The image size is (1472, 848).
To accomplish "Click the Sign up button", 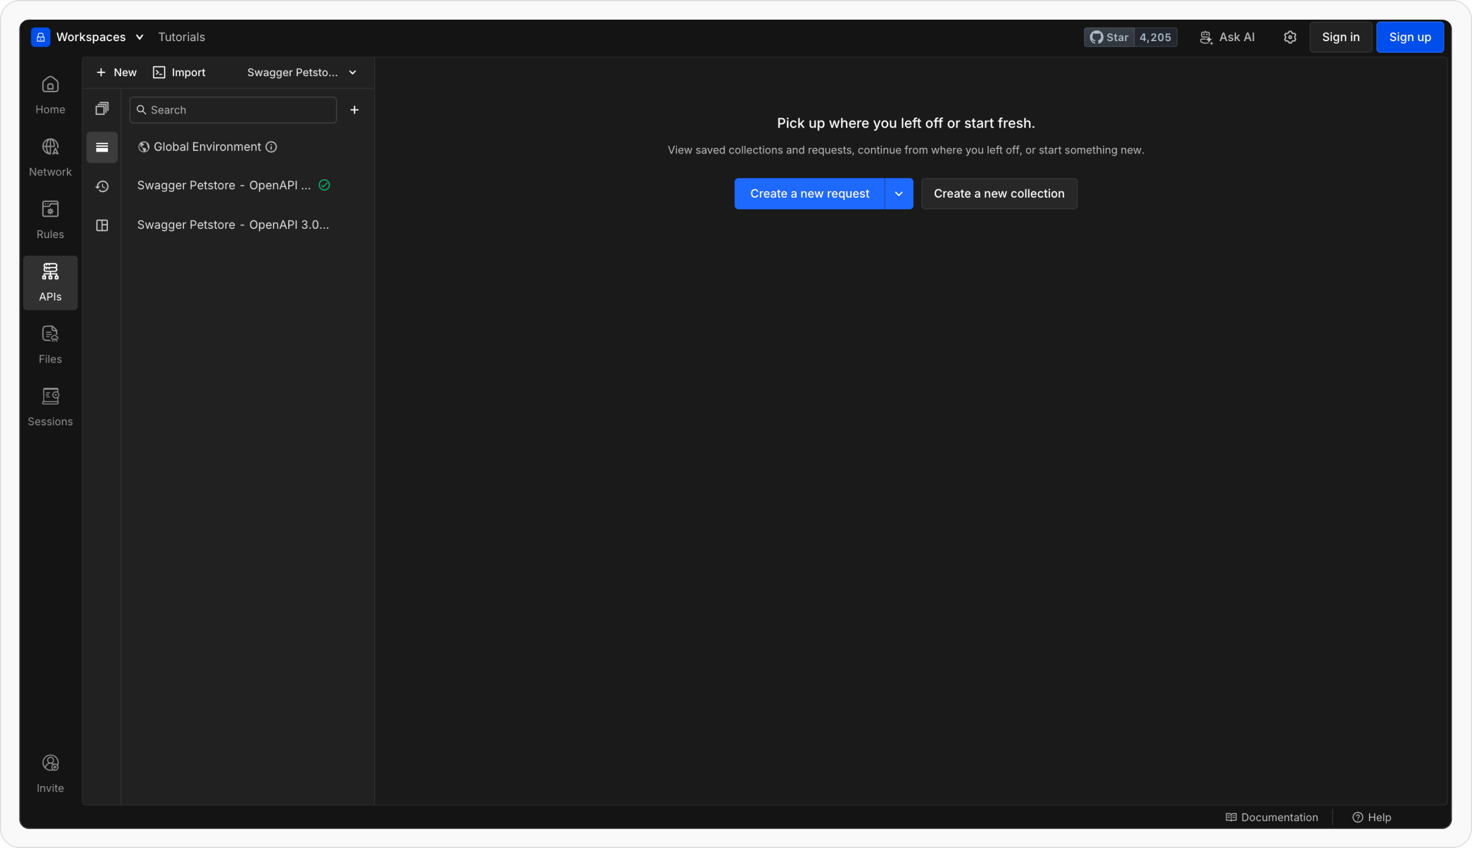I will coord(1409,37).
